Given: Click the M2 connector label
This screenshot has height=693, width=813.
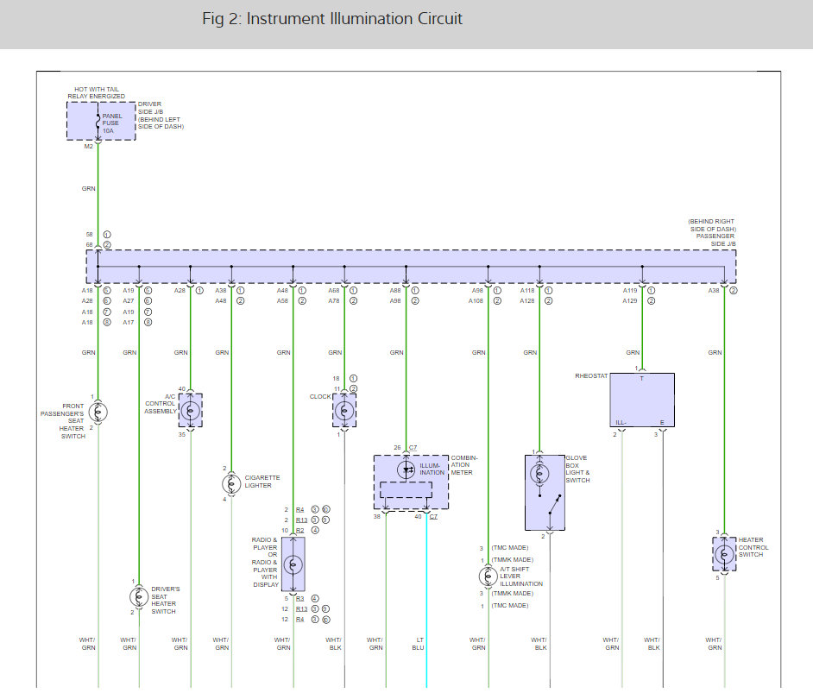Looking at the screenshot, I should pos(89,147).
